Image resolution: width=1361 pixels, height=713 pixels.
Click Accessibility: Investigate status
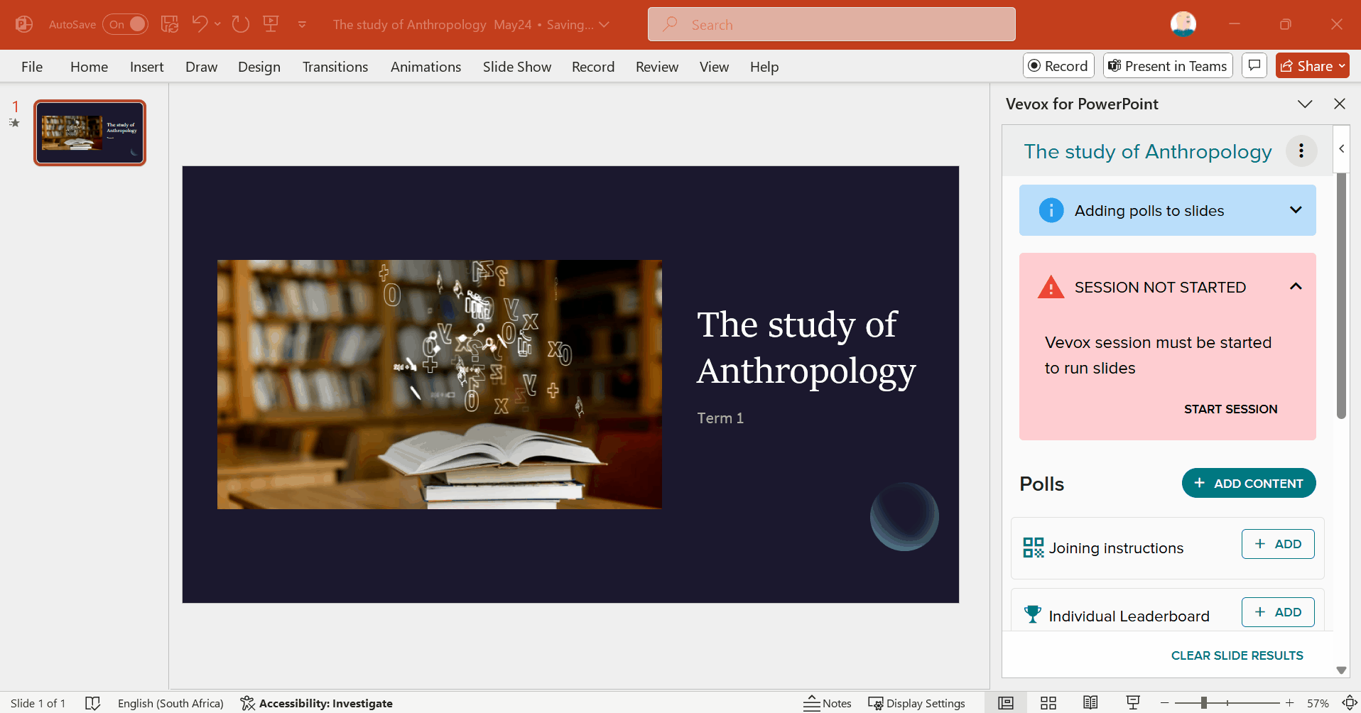pyautogui.click(x=316, y=703)
